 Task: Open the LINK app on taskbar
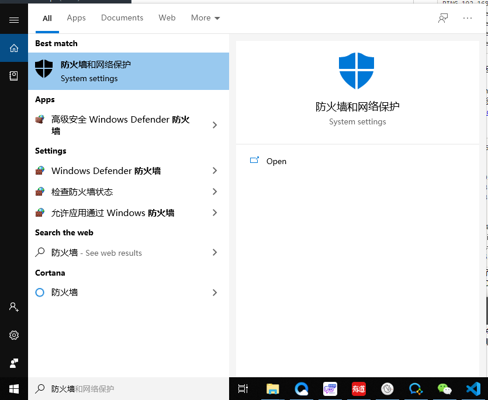point(330,389)
